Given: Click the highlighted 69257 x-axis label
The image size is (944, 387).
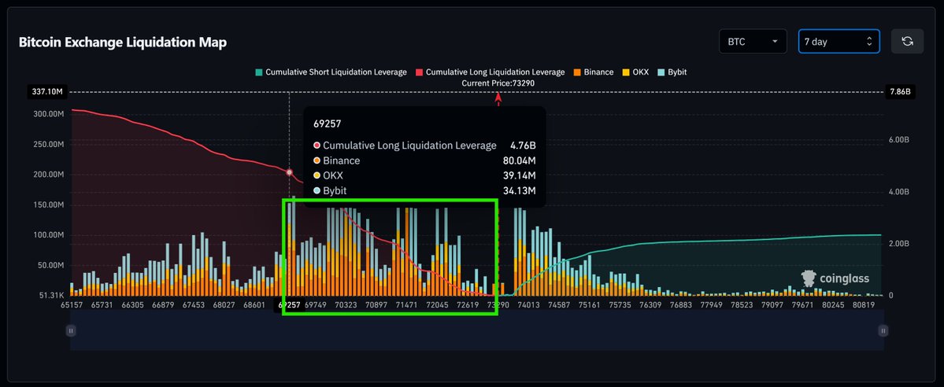Looking at the screenshot, I should (289, 305).
